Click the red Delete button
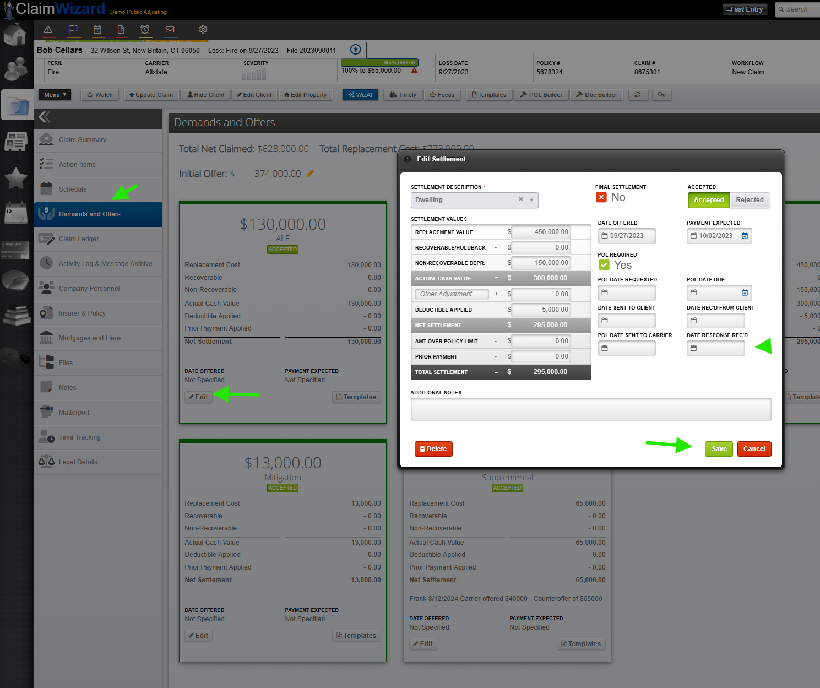The width and height of the screenshot is (820, 688). click(x=433, y=449)
